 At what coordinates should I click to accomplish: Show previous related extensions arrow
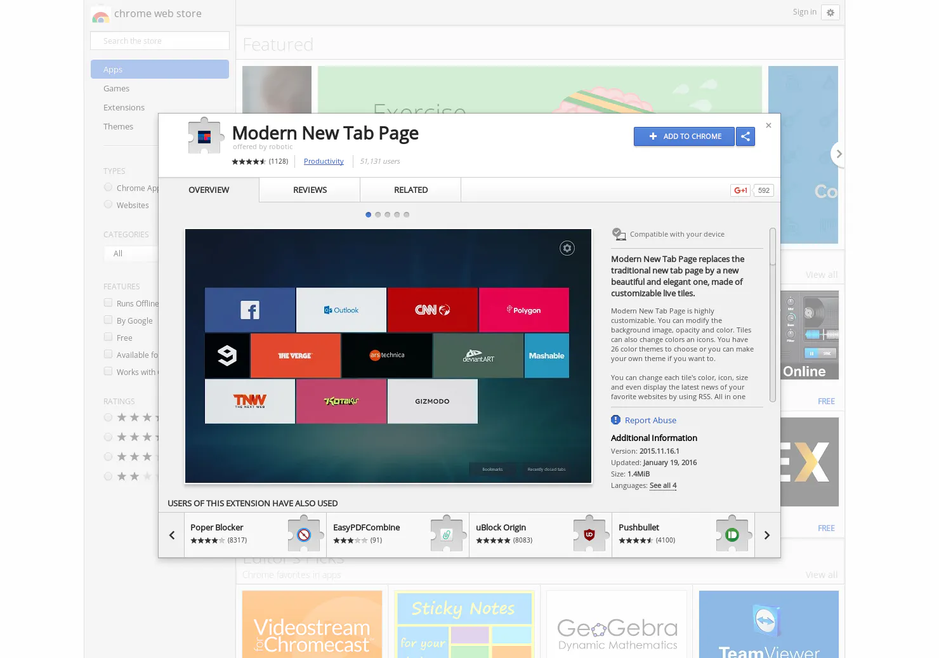(x=171, y=536)
